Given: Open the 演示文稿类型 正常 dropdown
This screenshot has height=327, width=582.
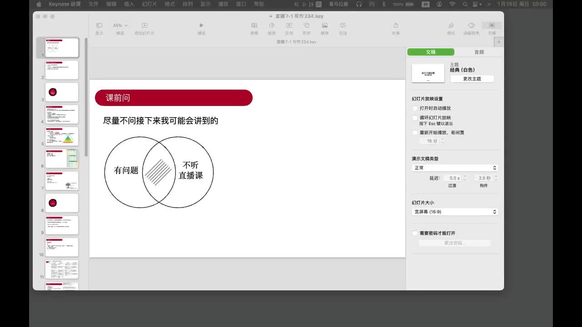Looking at the screenshot, I should (455, 168).
